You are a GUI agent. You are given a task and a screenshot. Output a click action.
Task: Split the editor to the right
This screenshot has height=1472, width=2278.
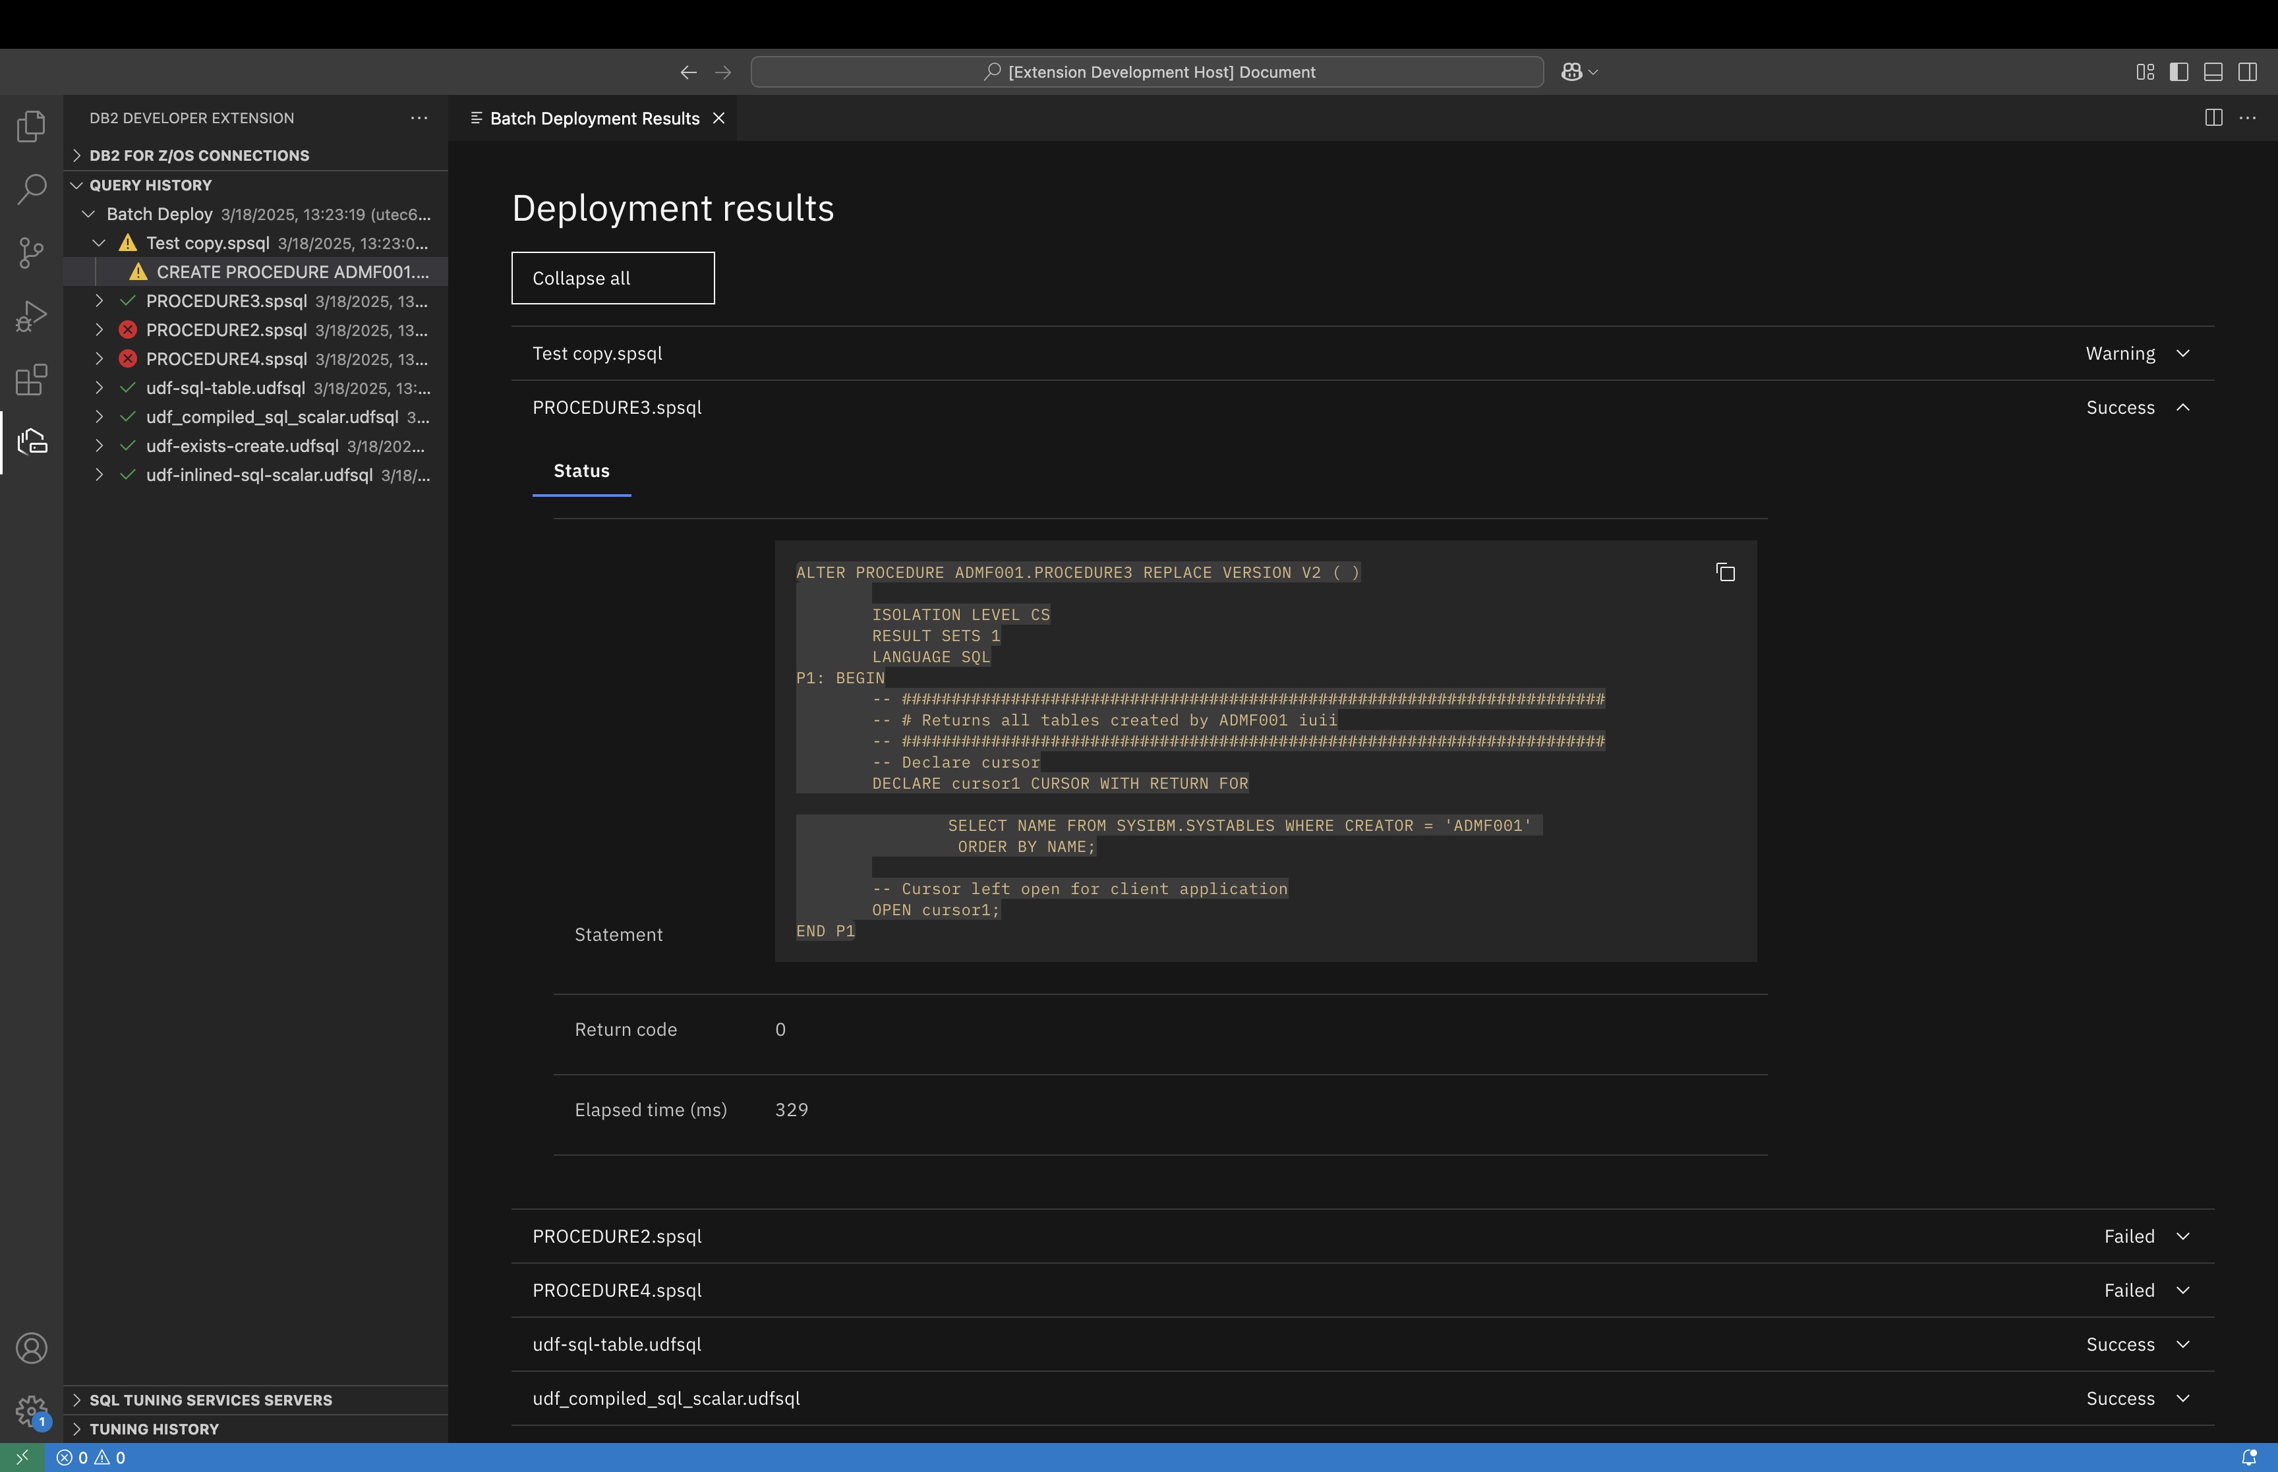click(x=2213, y=117)
